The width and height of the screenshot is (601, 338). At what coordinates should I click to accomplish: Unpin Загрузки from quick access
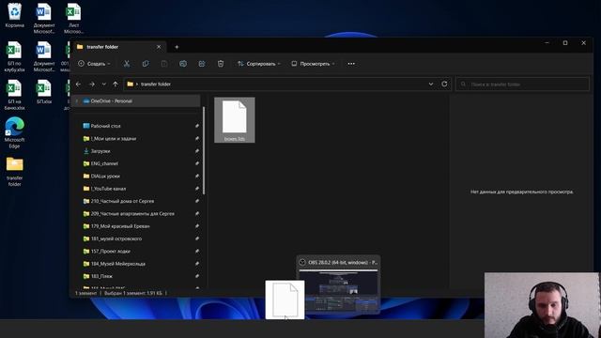[x=197, y=151]
